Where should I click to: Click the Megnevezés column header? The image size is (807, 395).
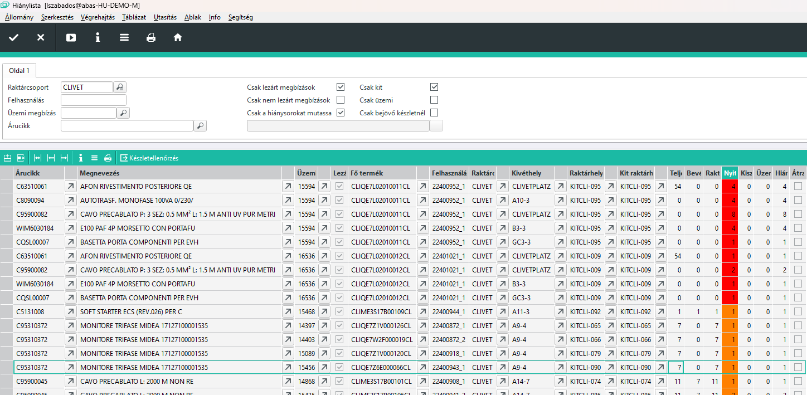(179, 173)
